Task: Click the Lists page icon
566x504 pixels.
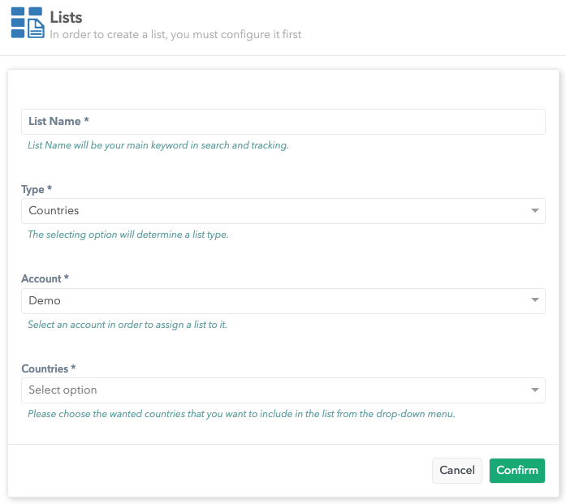Action: point(28,23)
